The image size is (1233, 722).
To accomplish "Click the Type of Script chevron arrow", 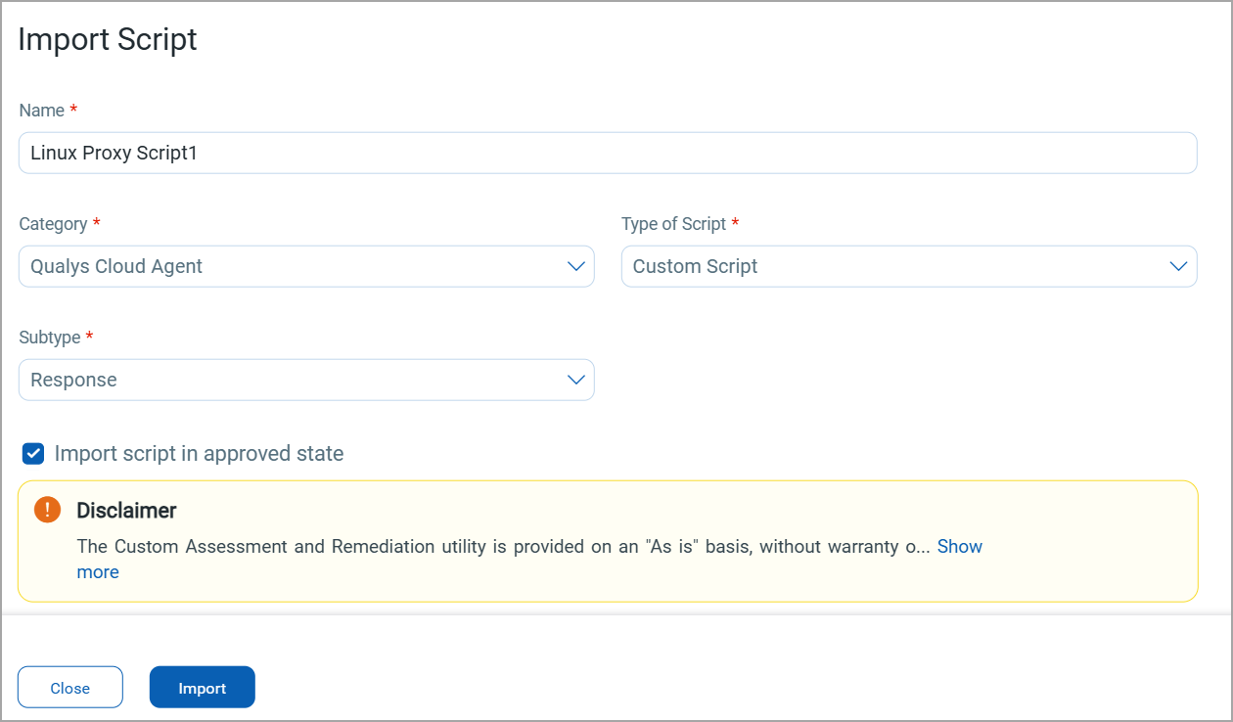I will click(1179, 266).
